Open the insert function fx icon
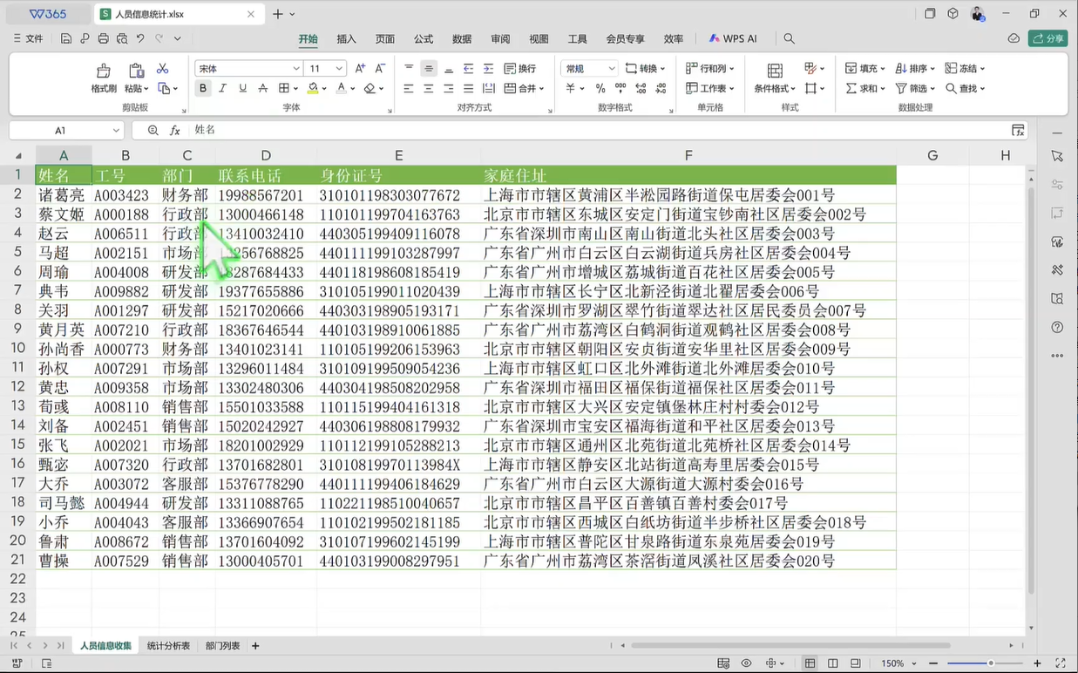Screen dimensions: 1078x673 (x=174, y=130)
